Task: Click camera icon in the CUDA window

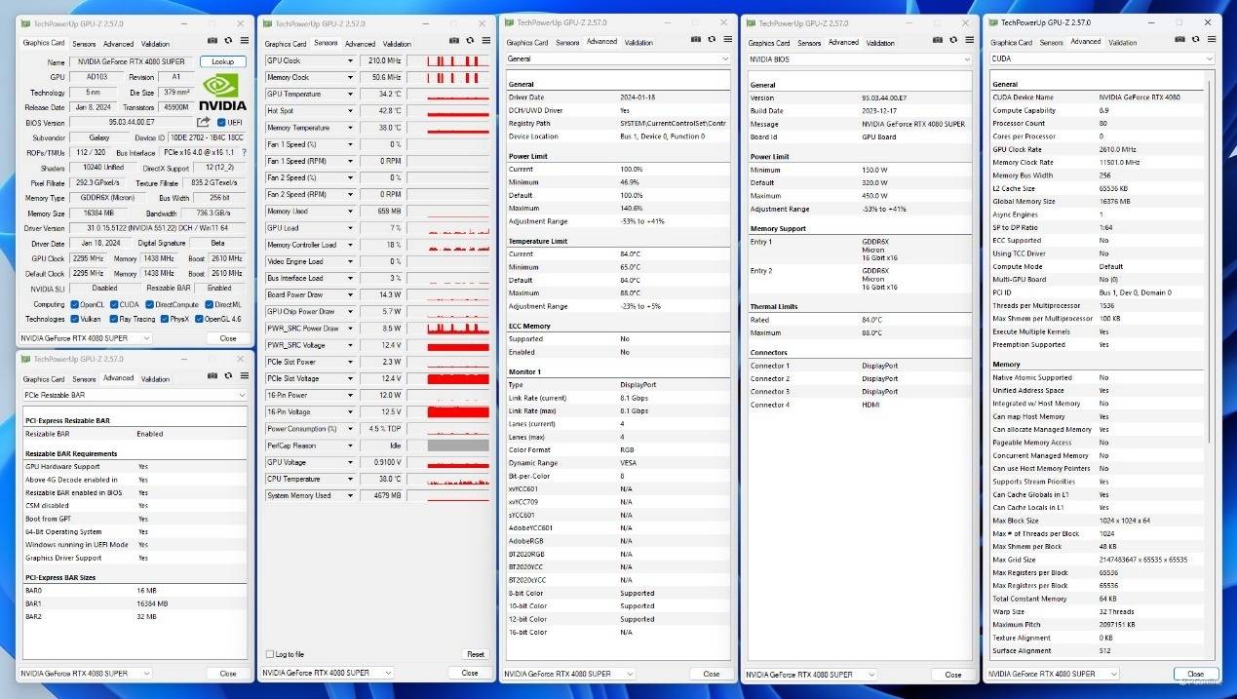Action: (1179, 40)
